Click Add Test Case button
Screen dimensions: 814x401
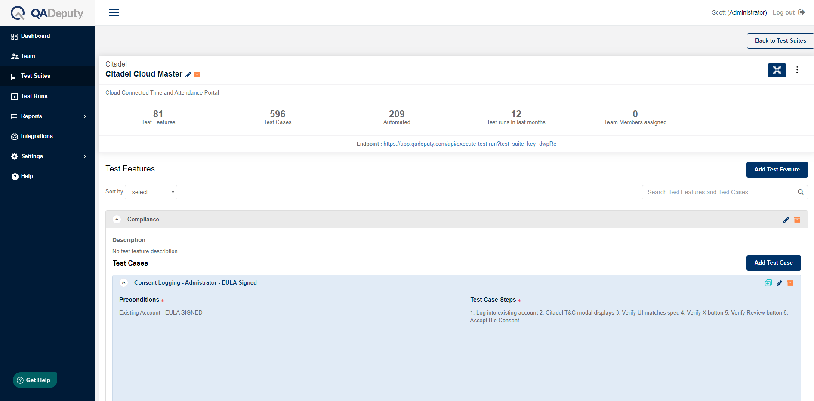click(774, 263)
